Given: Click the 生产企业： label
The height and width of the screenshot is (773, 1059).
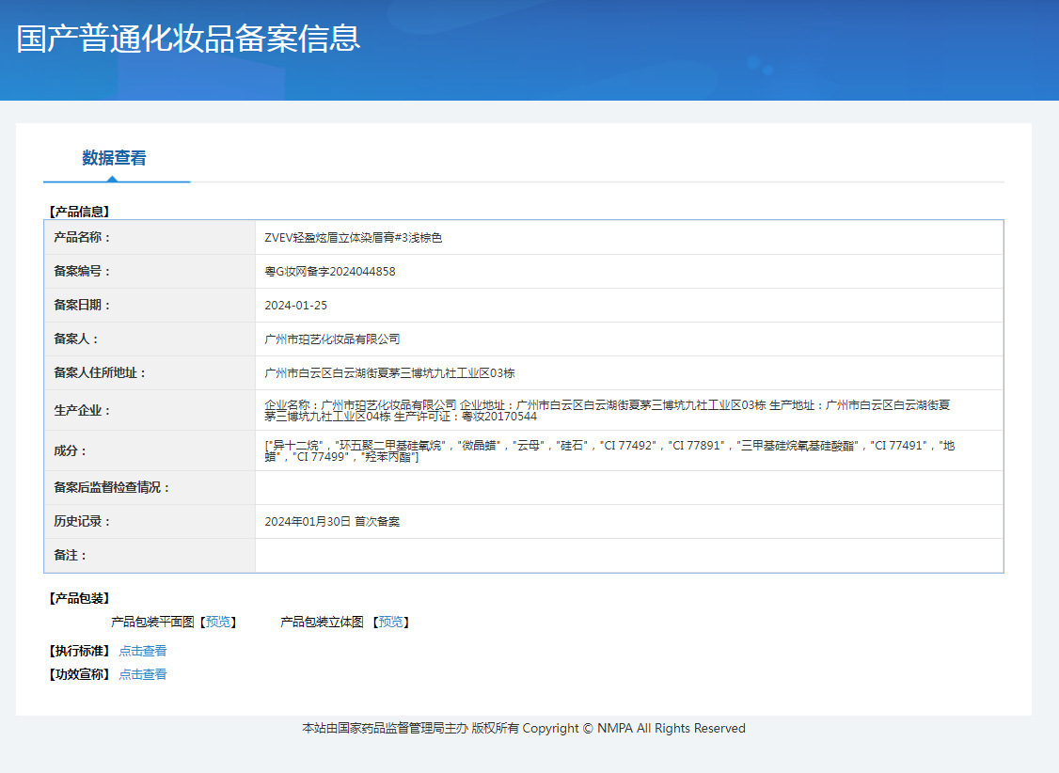Looking at the screenshot, I should coord(83,410).
